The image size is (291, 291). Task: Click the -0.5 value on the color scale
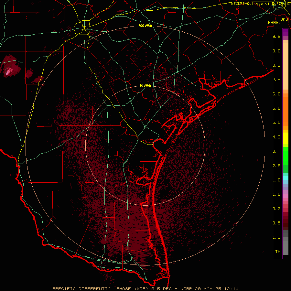coord(275,223)
